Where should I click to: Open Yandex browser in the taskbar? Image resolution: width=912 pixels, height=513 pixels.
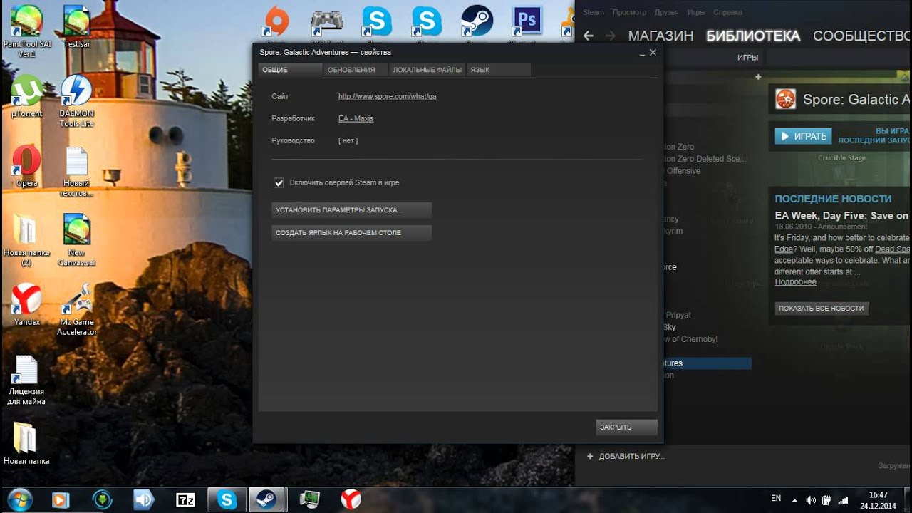point(351,499)
